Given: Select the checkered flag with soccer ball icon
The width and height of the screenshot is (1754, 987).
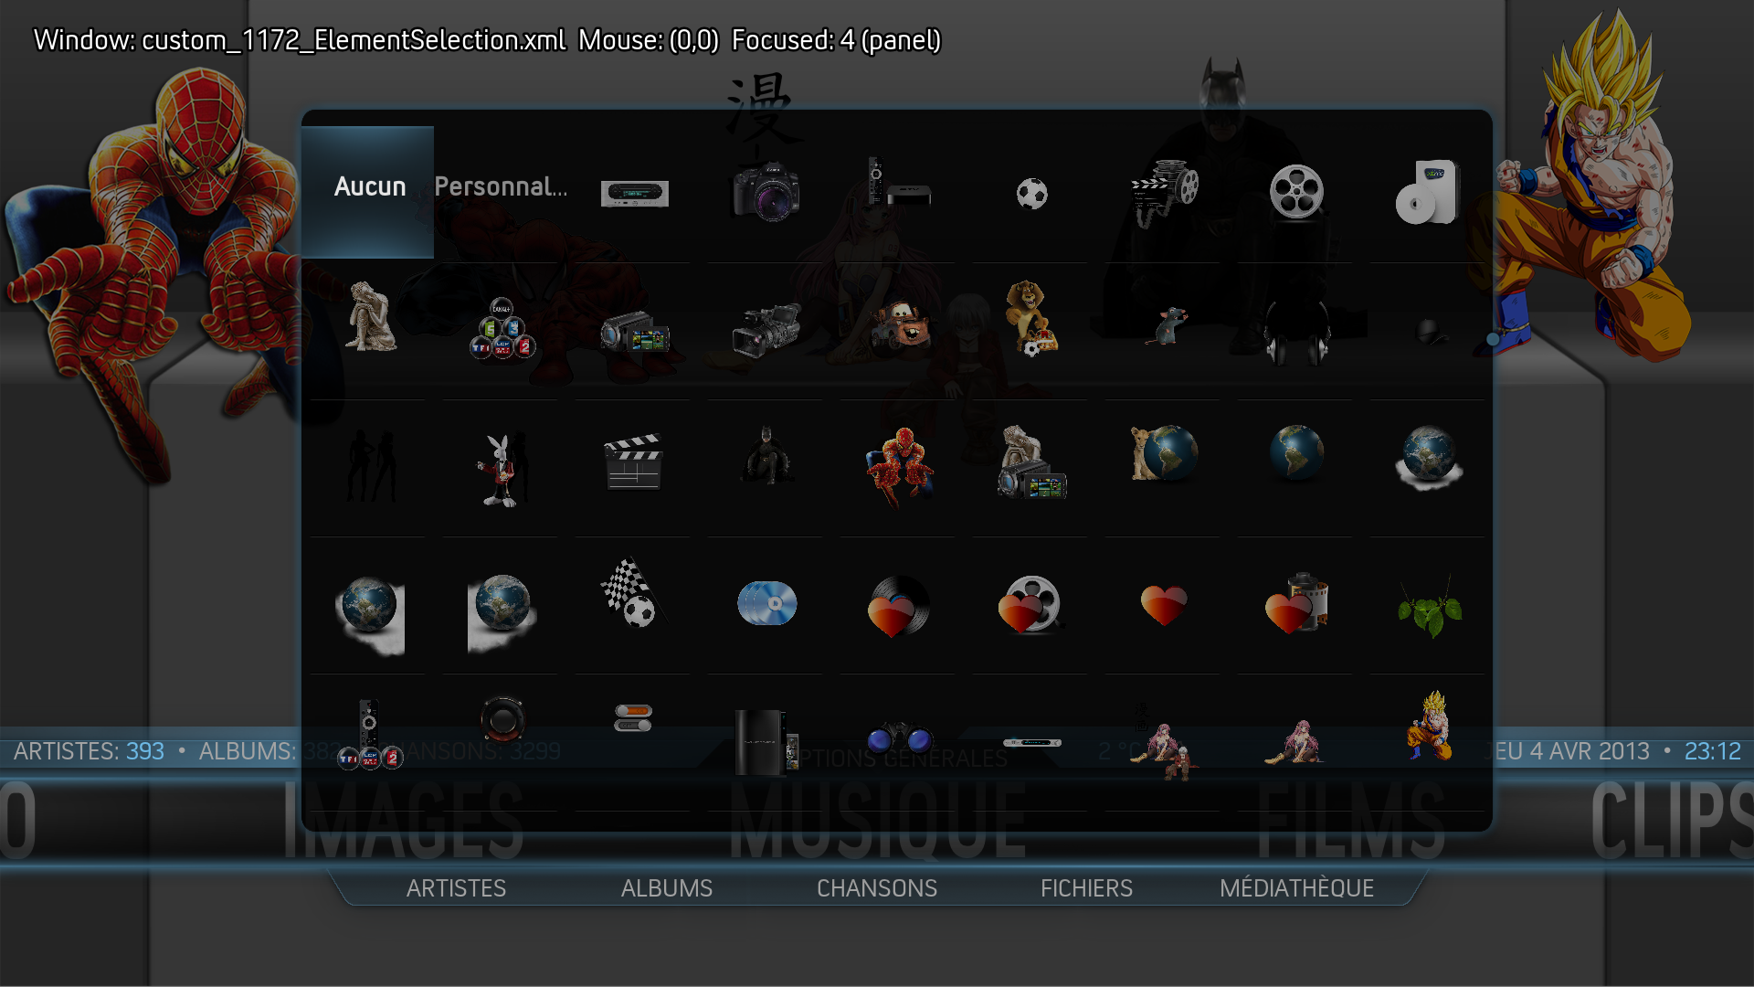Looking at the screenshot, I should click(634, 592).
